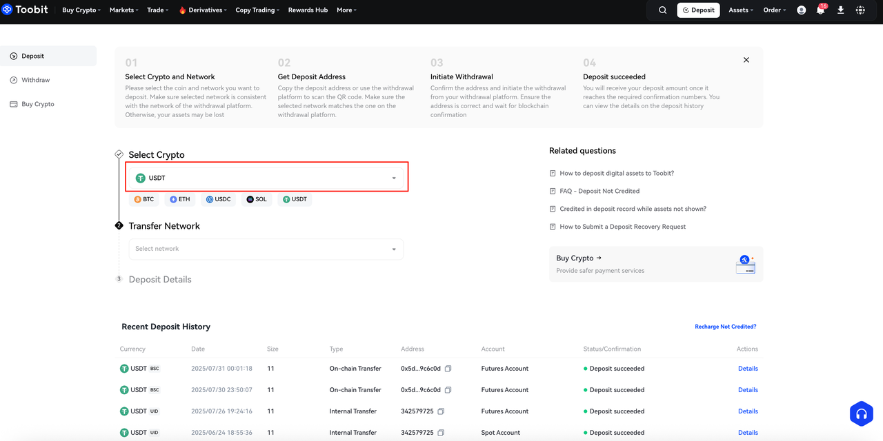View Details for 2025/06/24 18:55:36 deposit

[748, 433]
